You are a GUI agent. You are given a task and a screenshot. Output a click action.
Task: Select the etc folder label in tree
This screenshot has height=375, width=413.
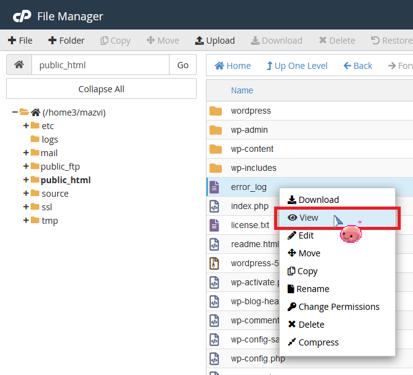[x=48, y=126]
